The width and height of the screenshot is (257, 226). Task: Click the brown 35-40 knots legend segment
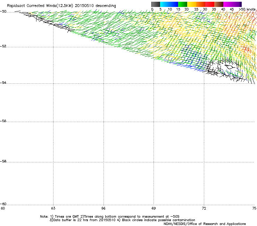pyautogui.click(x=219, y=4)
